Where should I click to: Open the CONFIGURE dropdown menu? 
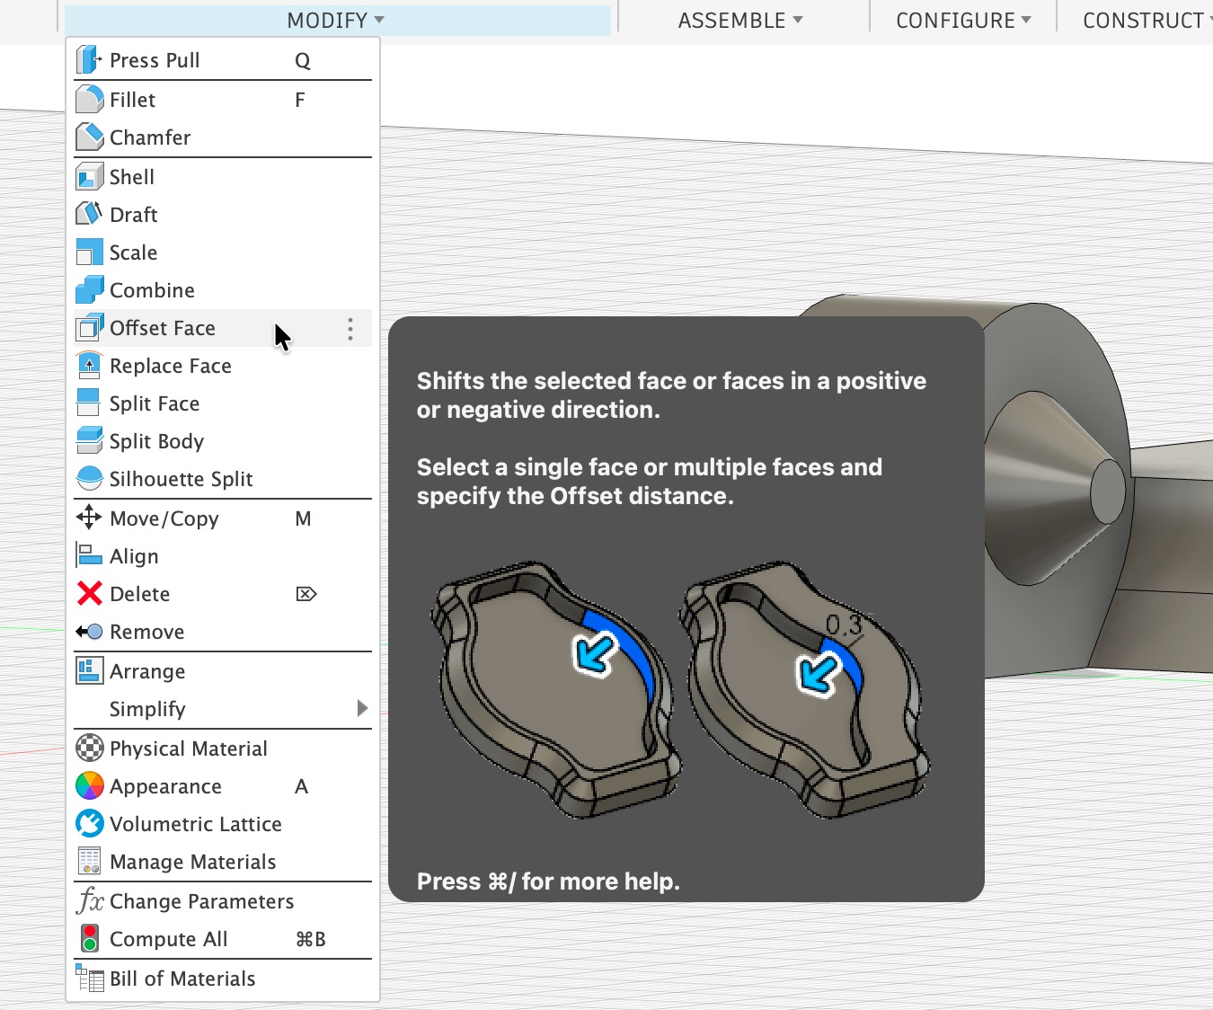click(x=963, y=20)
